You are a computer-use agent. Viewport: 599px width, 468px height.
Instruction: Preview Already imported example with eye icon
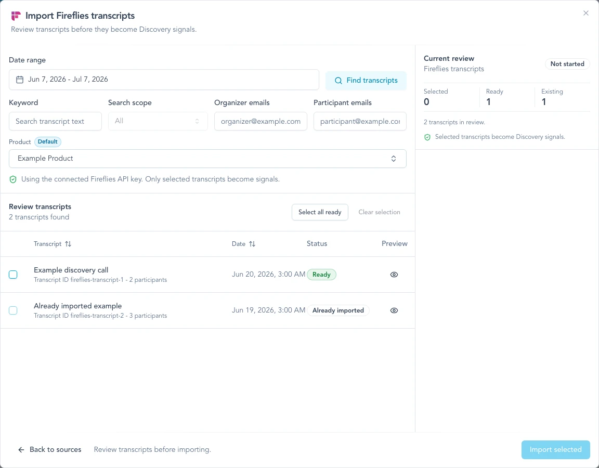tap(394, 310)
